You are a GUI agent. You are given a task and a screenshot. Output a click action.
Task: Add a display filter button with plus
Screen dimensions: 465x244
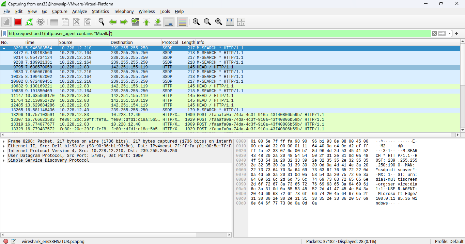tap(456, 33)
